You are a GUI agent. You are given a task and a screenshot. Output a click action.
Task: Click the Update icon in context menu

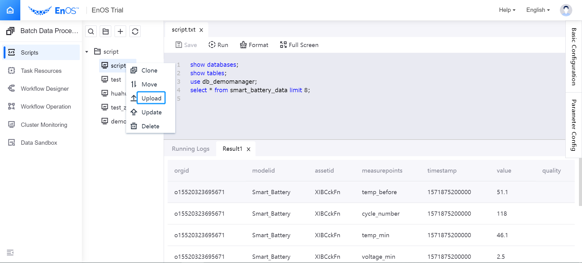coord(134,112)
